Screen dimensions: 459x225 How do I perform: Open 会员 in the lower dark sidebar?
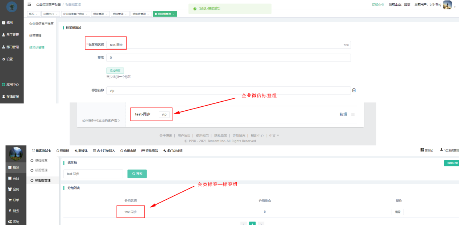point(14,189)
